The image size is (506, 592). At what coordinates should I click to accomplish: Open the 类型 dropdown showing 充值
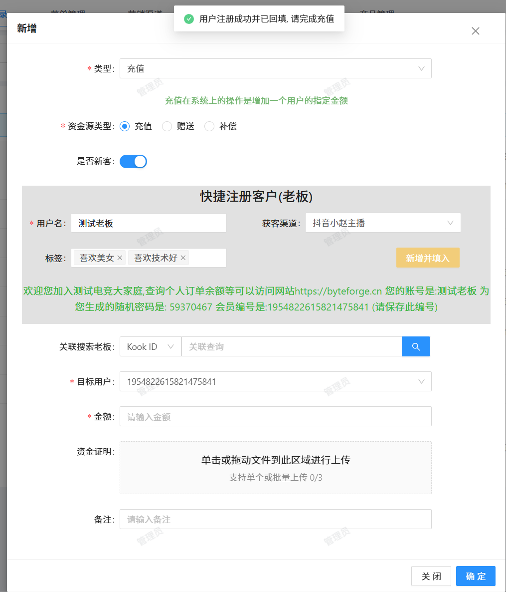pyautogui.click(x=276, y=68)
